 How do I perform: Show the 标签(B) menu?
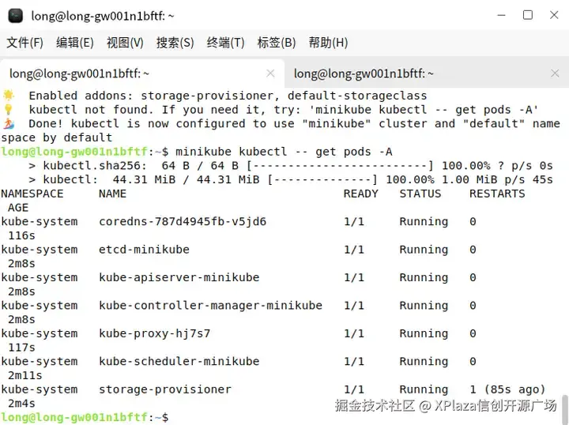(276, 43)
